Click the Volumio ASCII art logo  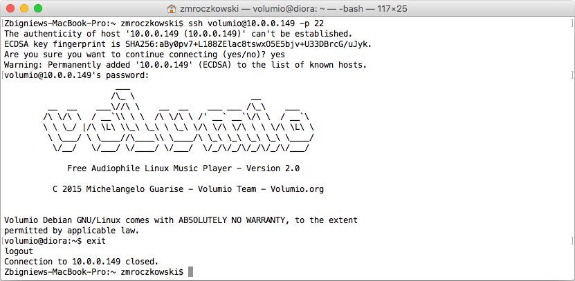tap(179, 119)
